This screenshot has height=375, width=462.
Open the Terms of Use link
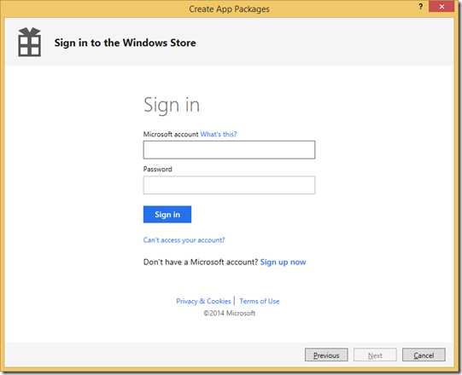[260, 301]
